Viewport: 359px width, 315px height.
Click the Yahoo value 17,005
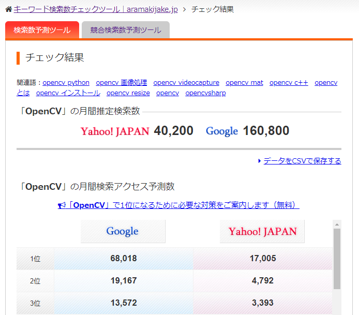[x=263, y=259]
